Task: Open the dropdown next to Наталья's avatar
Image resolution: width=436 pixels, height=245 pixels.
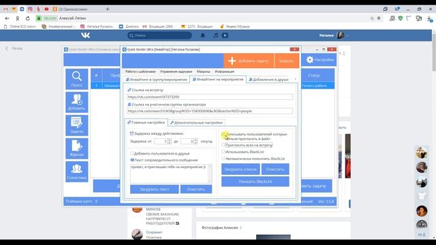Action: coord(347,35)
